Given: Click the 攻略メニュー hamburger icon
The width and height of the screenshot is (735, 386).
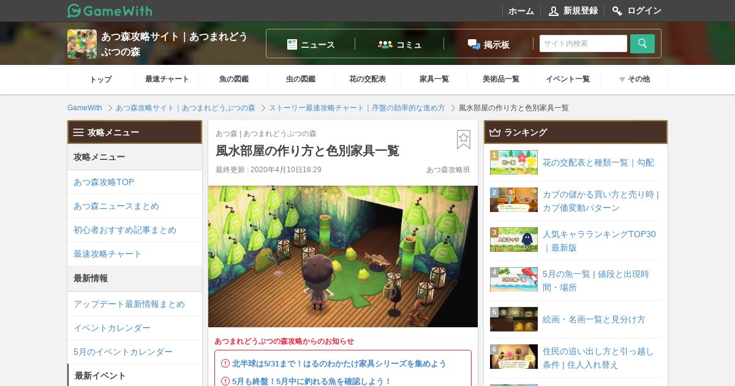Looking at the screenshot, I should pyautogui.click(x=78, y=132).
